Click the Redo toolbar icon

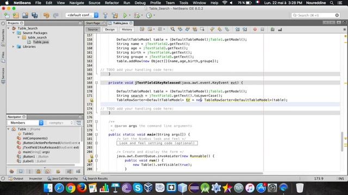pos(55,15)
